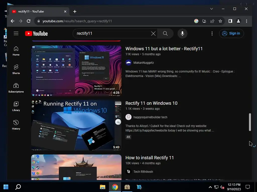The height and width of the screenshot is (192, 257).
Task: Open the notification center icon
Action: [x=248, y=187]
